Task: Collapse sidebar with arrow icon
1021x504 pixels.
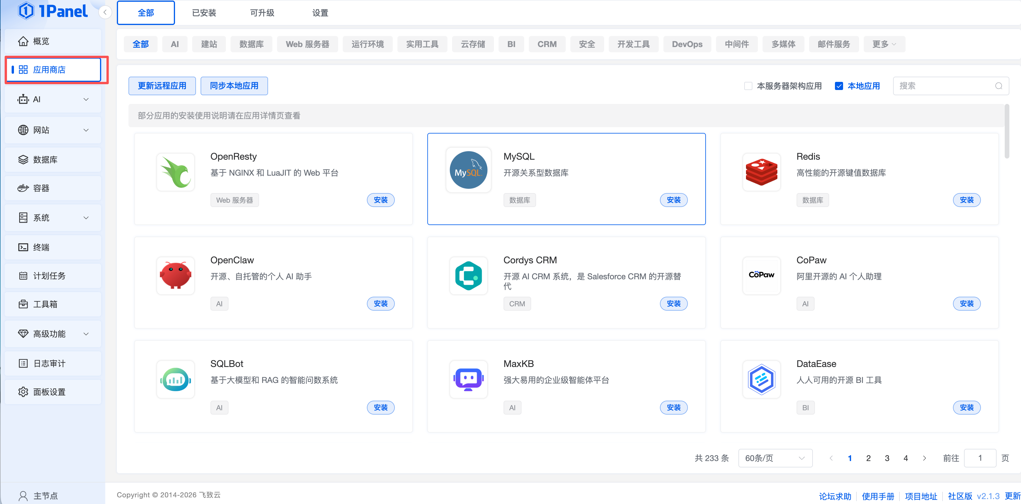Action: [105, 12]
